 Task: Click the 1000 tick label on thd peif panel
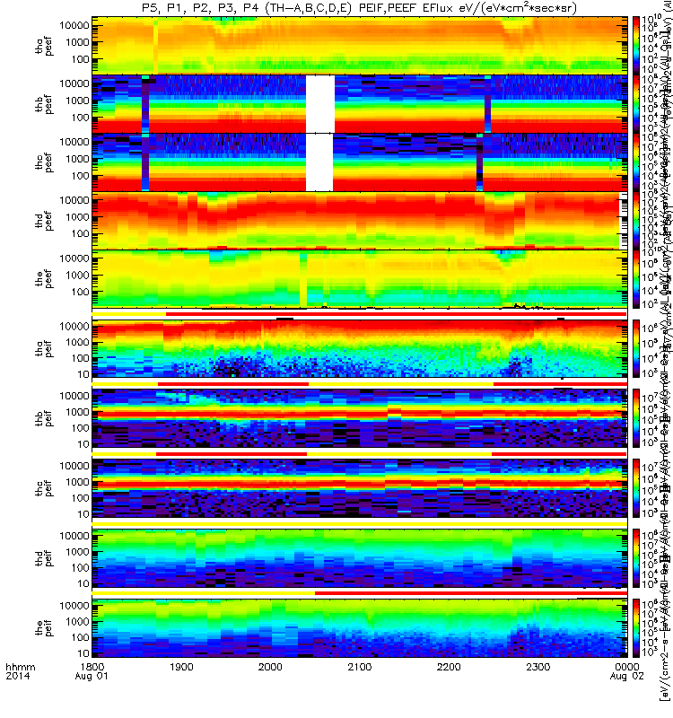click(77, 552)
